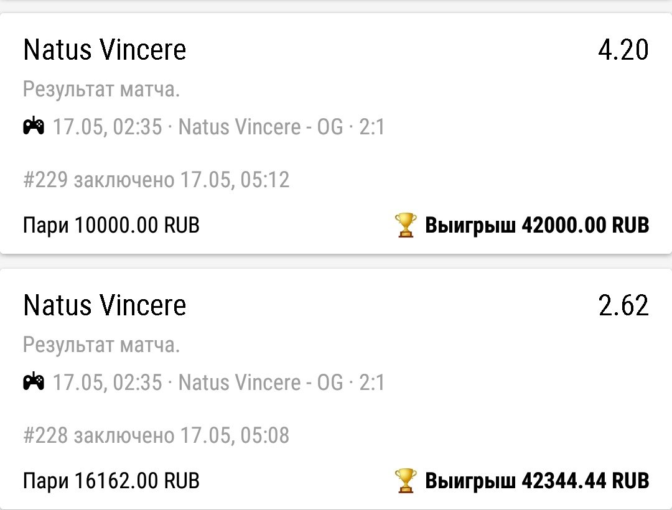The image size is (672, 510).
Task: Tap the 'Выигрыш 42000.00 RUB' winnings text
Action: 536,225
